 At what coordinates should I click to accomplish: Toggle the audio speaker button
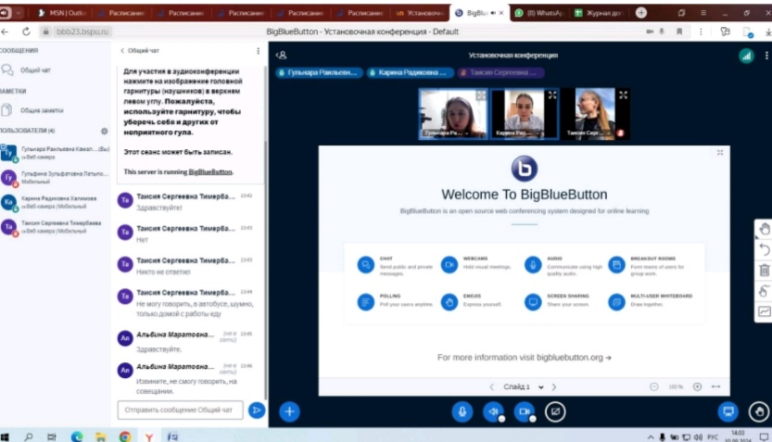pyautogui.click(x=493, y=411)
